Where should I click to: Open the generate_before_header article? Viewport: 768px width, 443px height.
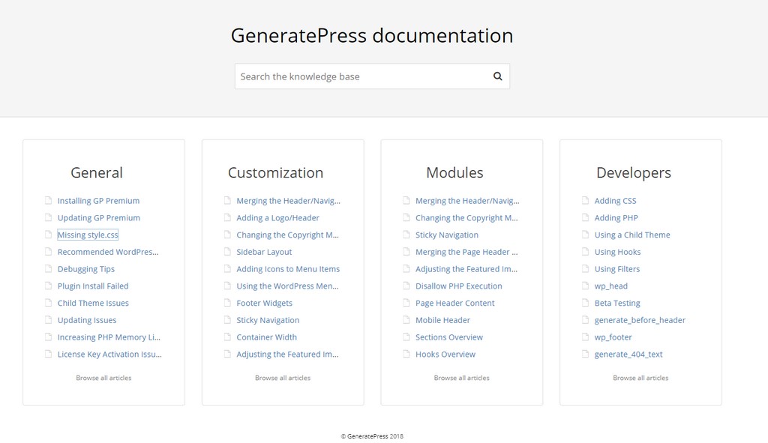[x=640, y=320]
